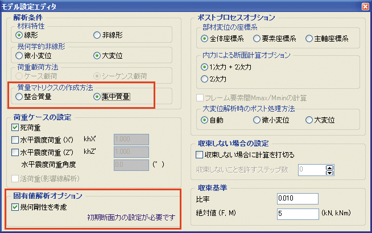Image resolution: width=372 pixels, height=233 pixels.
Task: Click the フレーム要素間Mmax/Mminの計算 checkbox
Action: point(200,97)
